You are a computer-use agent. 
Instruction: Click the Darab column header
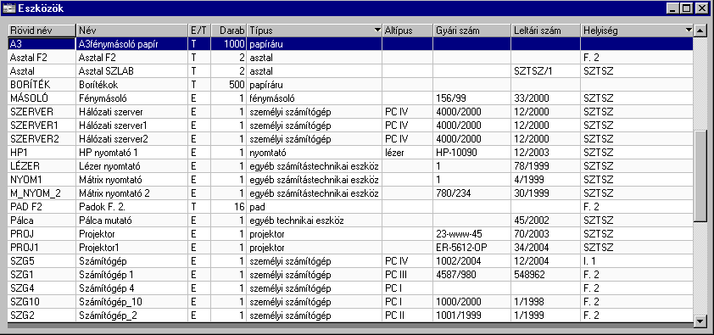click(229, 31)
